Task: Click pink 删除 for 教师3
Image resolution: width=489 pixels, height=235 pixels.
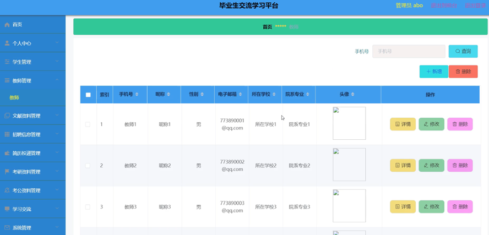Action: [x=460, y=206]
